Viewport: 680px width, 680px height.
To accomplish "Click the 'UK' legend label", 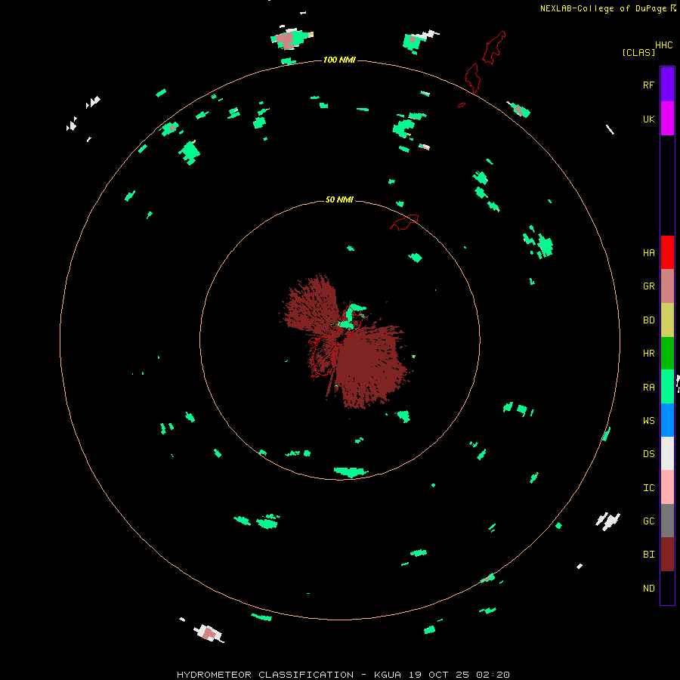I will click(648, 119).
